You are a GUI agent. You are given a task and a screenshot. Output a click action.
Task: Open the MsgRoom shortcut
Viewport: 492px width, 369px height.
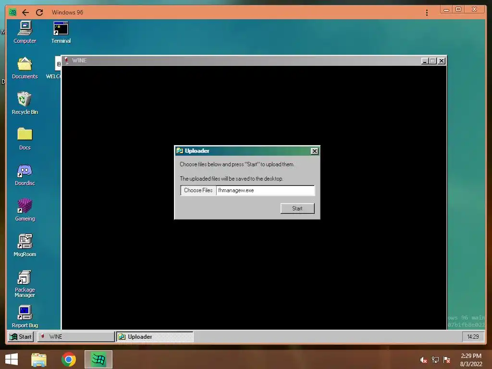point(25,246)
